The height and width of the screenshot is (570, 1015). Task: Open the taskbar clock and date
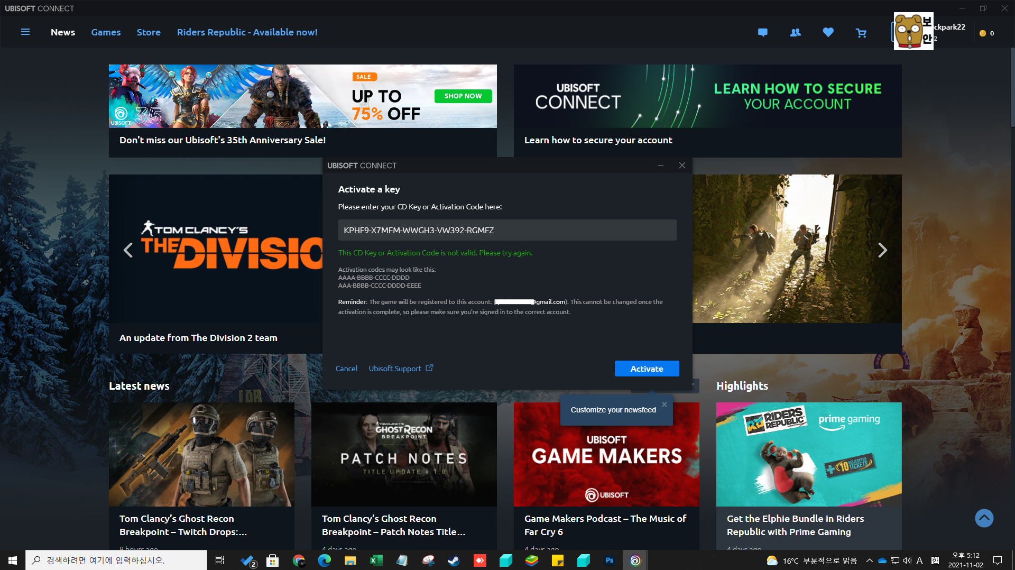965,560
